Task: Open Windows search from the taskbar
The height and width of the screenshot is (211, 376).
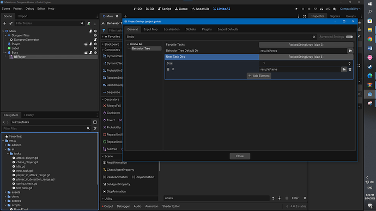Action: click(x=370, y=12)
